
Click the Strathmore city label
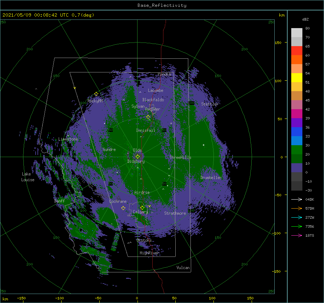[x=175, y=213]
